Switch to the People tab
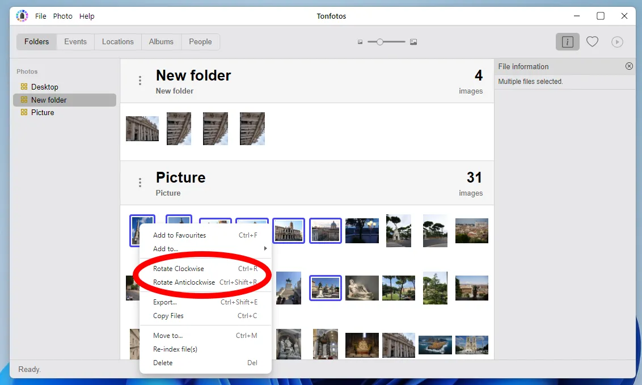The height and width of the screenshot is (385, 642). 200,41
